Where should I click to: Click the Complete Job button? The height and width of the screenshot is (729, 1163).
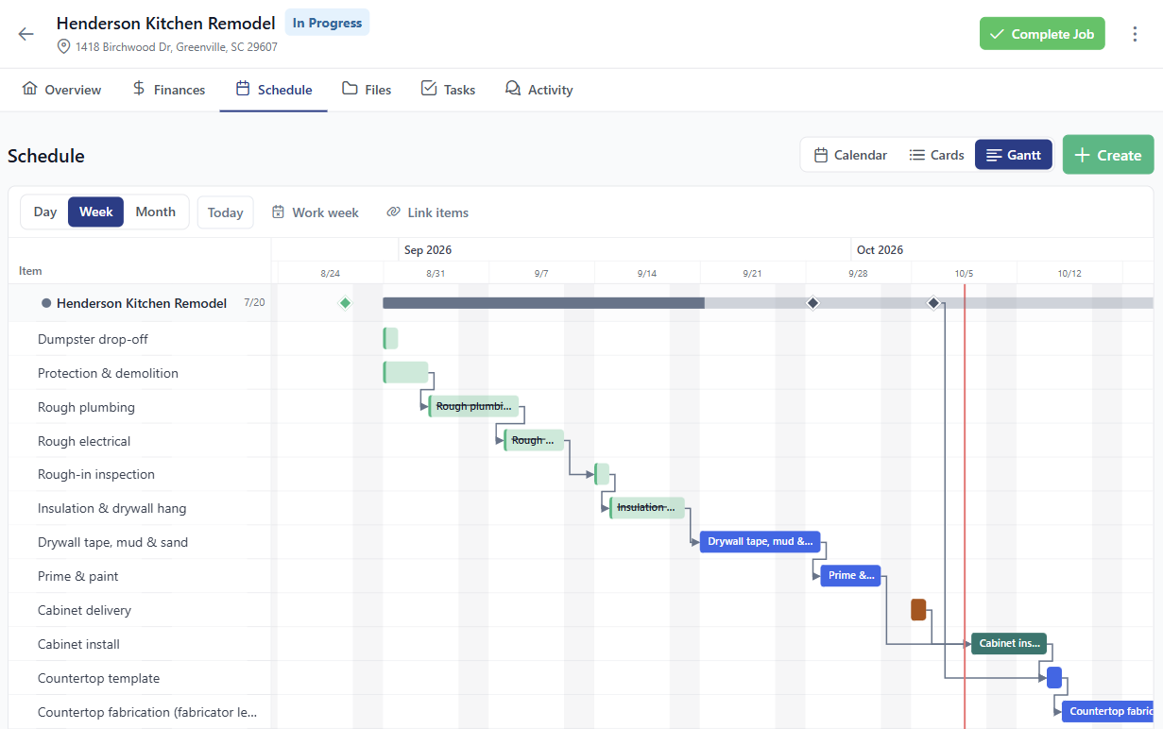[1042, 34]
